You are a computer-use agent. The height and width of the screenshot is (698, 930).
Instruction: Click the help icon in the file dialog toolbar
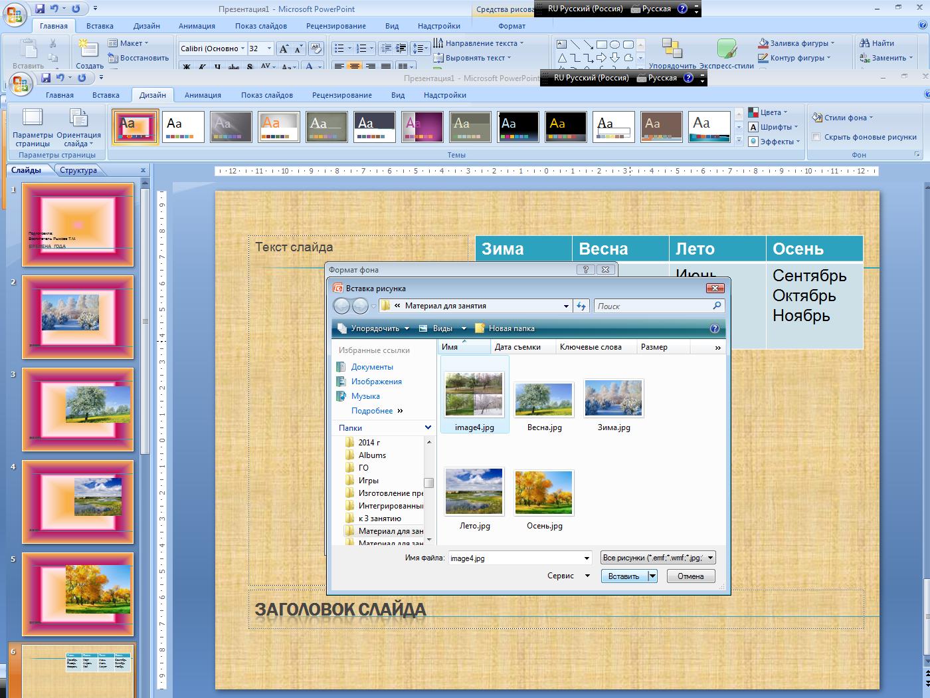(x=715, y=328)
